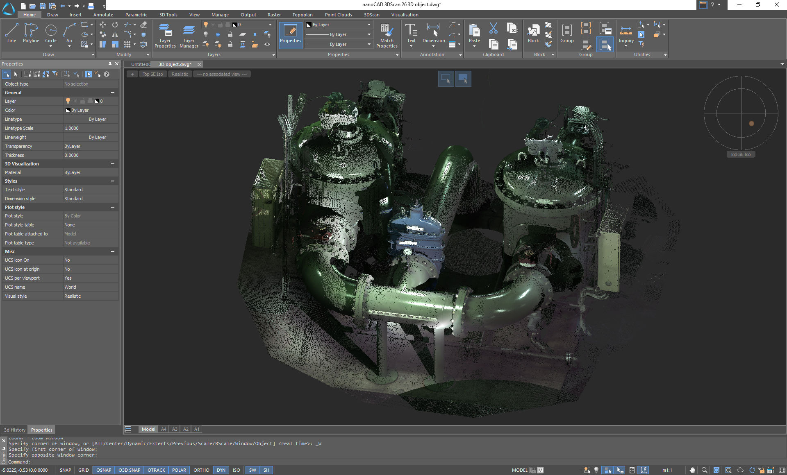This screenshot has height=475, width=787.
Task: Open Layer Properties
Action: [x=165, y=35]
